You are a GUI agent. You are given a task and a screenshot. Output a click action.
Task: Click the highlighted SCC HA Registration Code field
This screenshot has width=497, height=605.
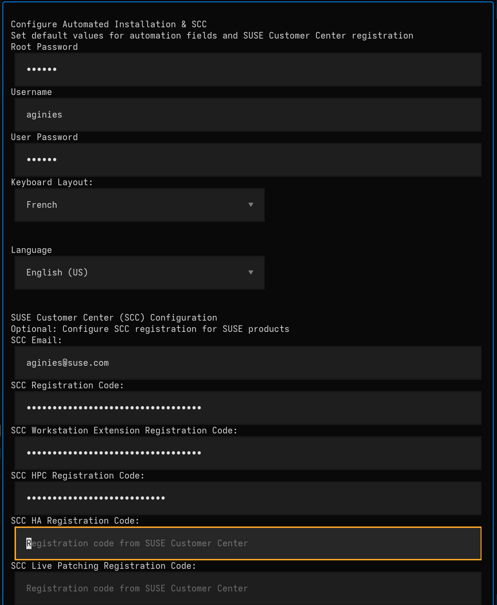pos(248,543)
